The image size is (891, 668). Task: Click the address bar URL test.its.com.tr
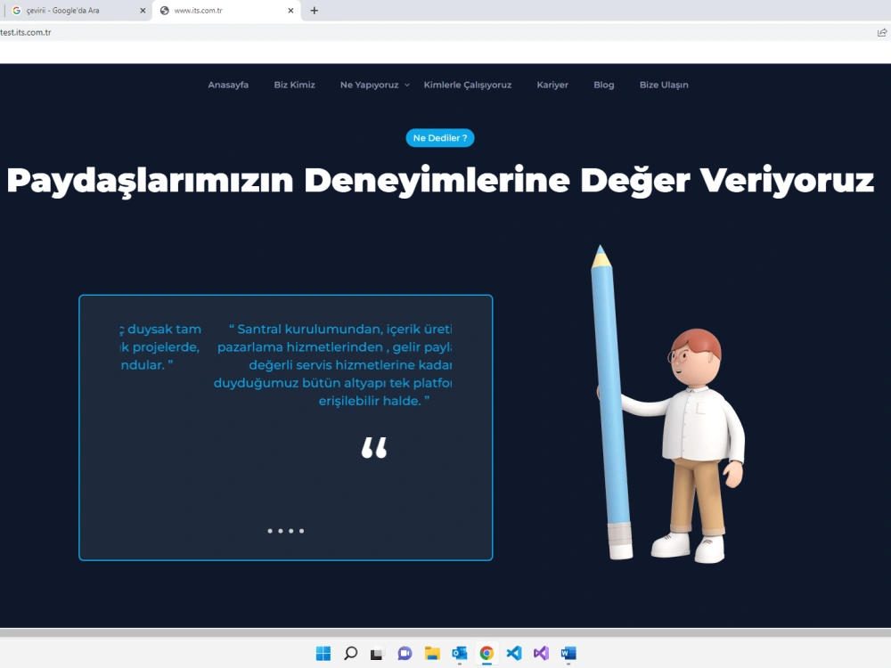pyautogui.click(x=26, y=32)
